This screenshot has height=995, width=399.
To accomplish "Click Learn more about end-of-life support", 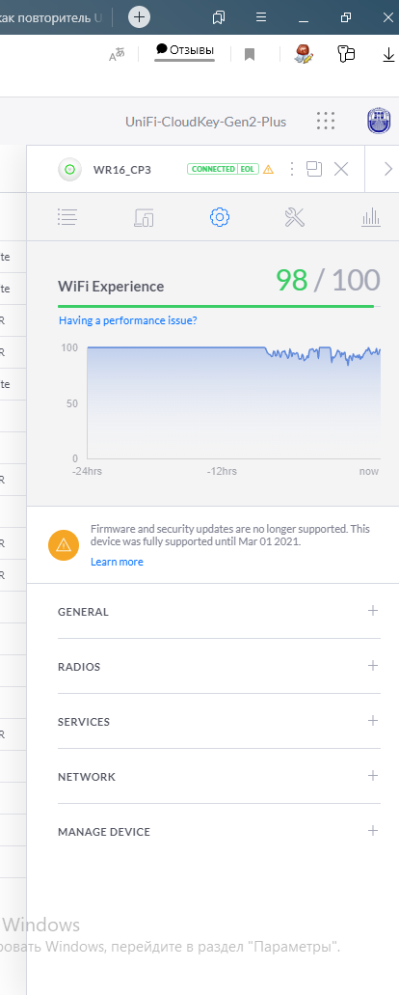I will (x=117, y=562).
